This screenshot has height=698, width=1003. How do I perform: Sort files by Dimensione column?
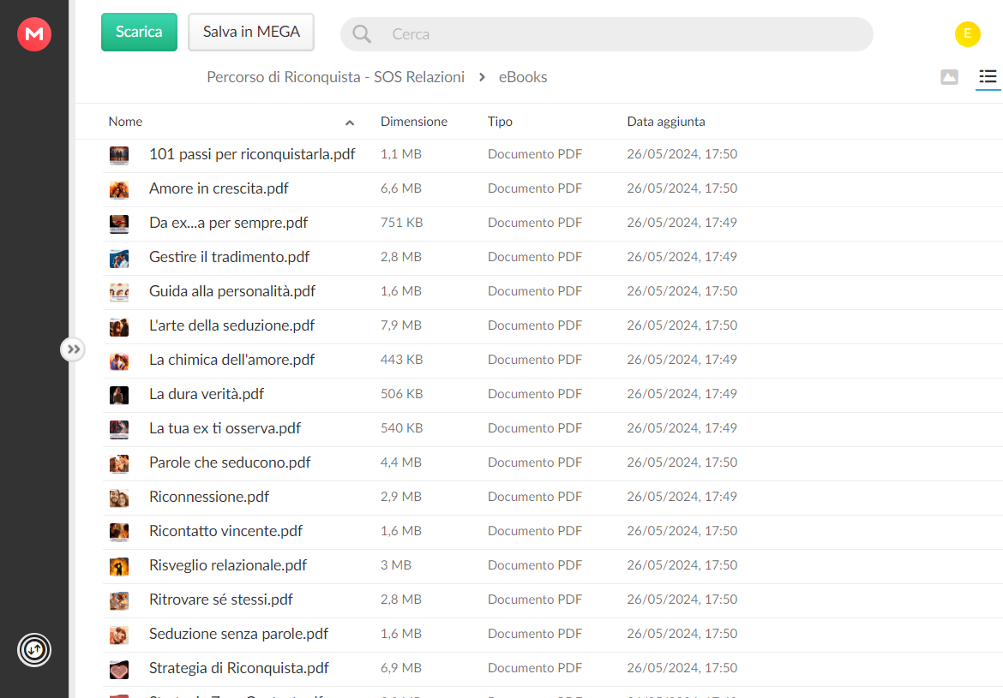pyautogui.click(x=414, y=122)
